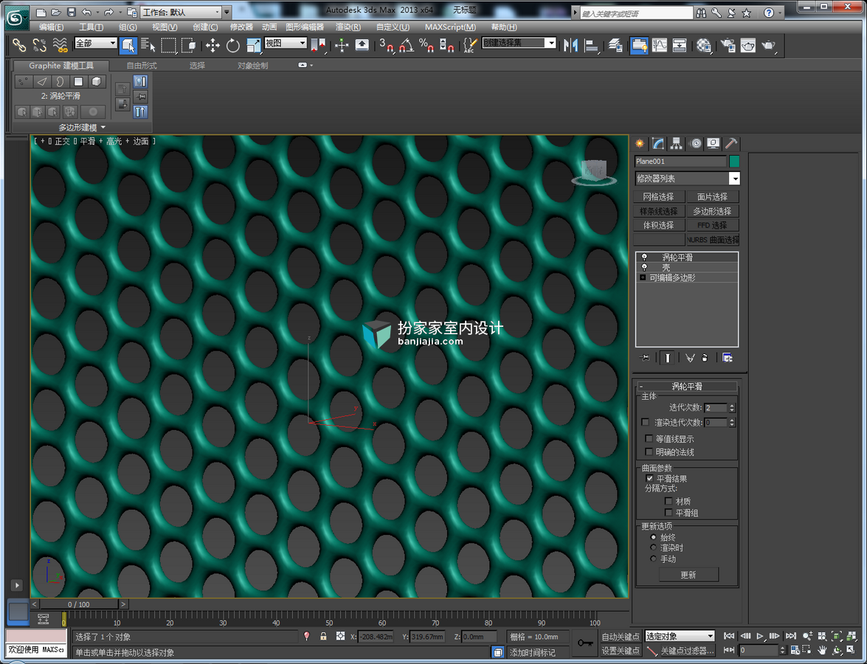867x664 pixels.
Task: Open the 编辑(E) menu
Action: coord(52,27)
